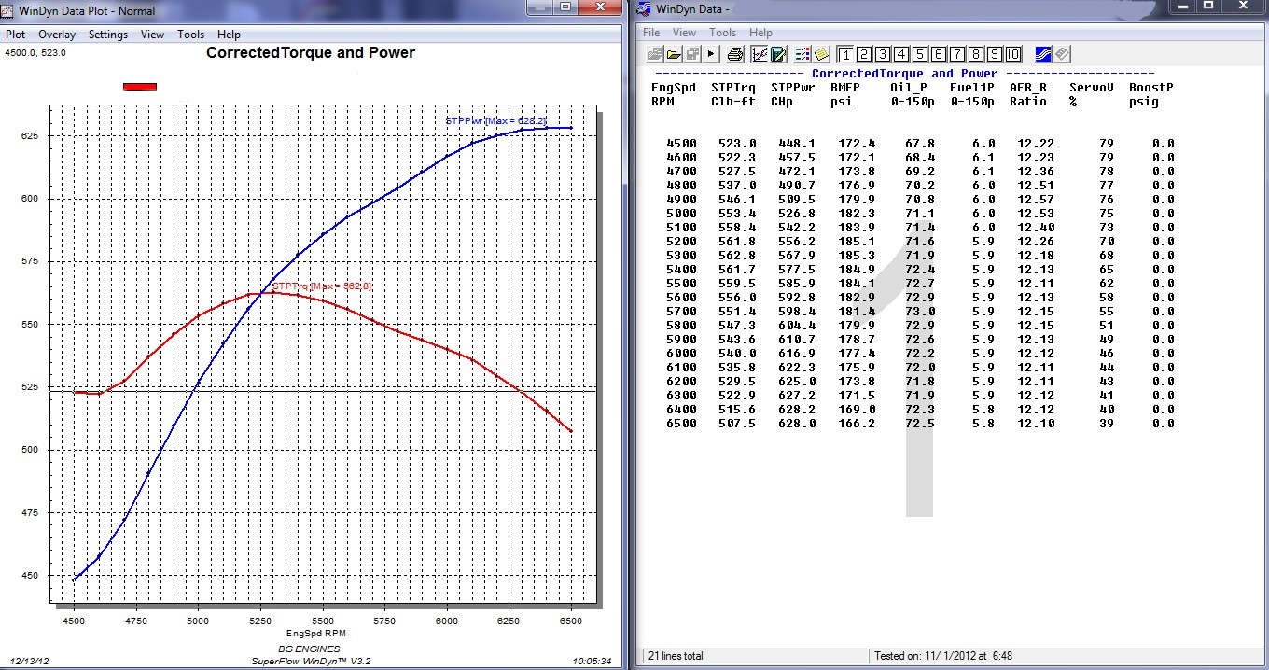Screen dimensions: 1269x670
Task: Open the Settings menu in Data Plot
Action: [108, 35]
